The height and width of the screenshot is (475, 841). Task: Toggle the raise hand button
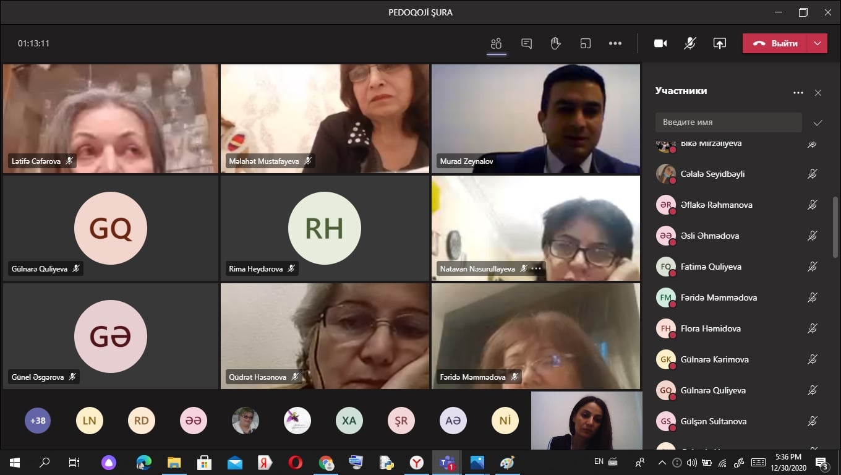pos(555,43)
